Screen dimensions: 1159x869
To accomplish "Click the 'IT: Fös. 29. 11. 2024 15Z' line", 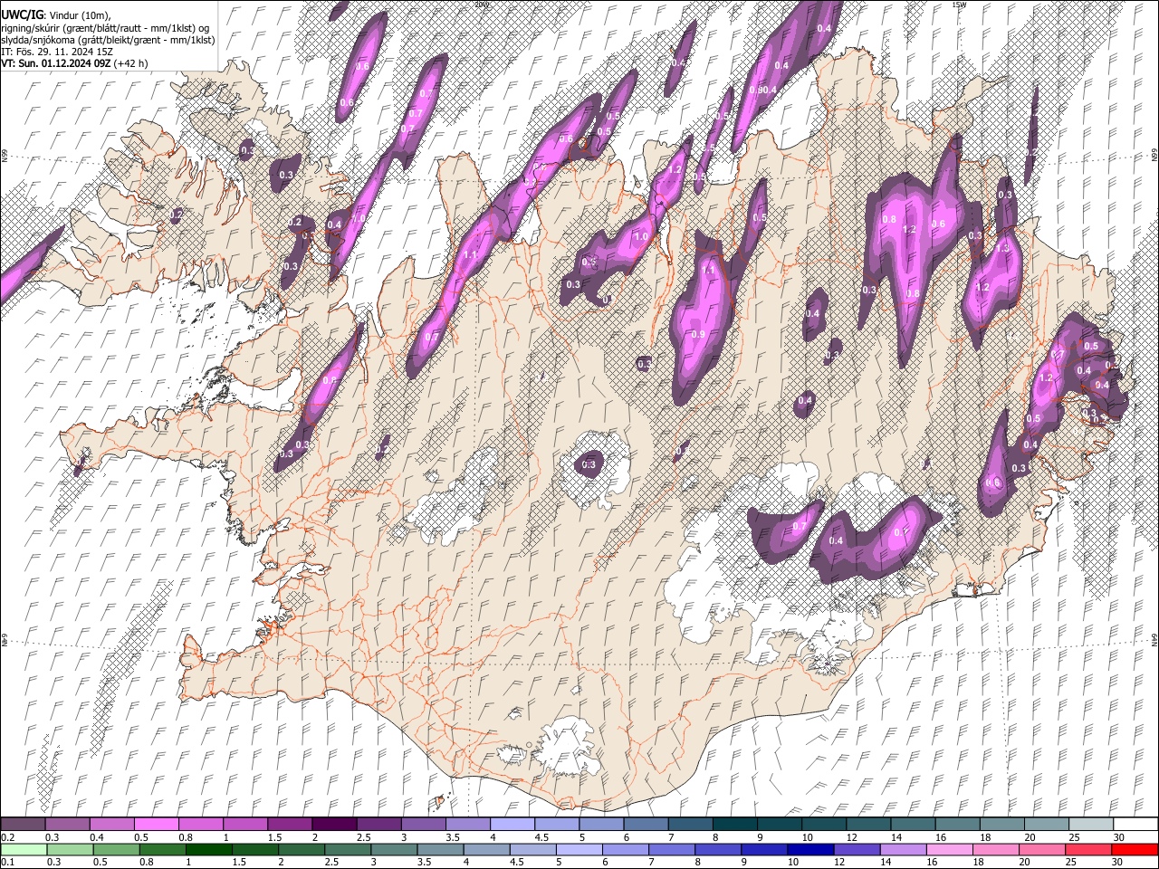I will click(x=57, y=52).
